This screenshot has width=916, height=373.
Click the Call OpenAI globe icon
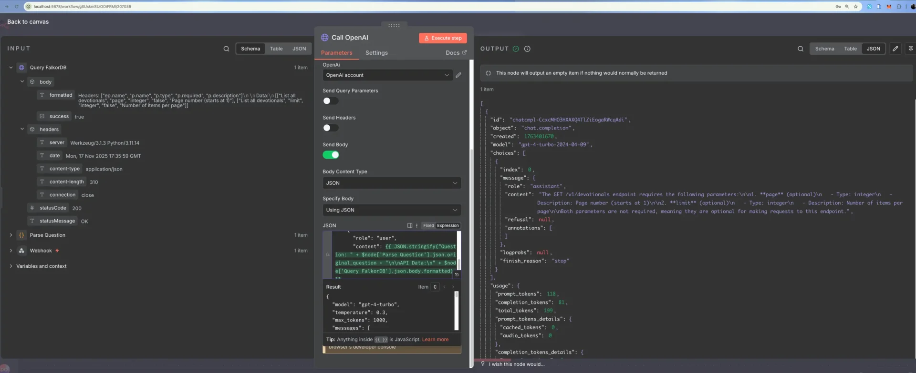coord(325,38)
